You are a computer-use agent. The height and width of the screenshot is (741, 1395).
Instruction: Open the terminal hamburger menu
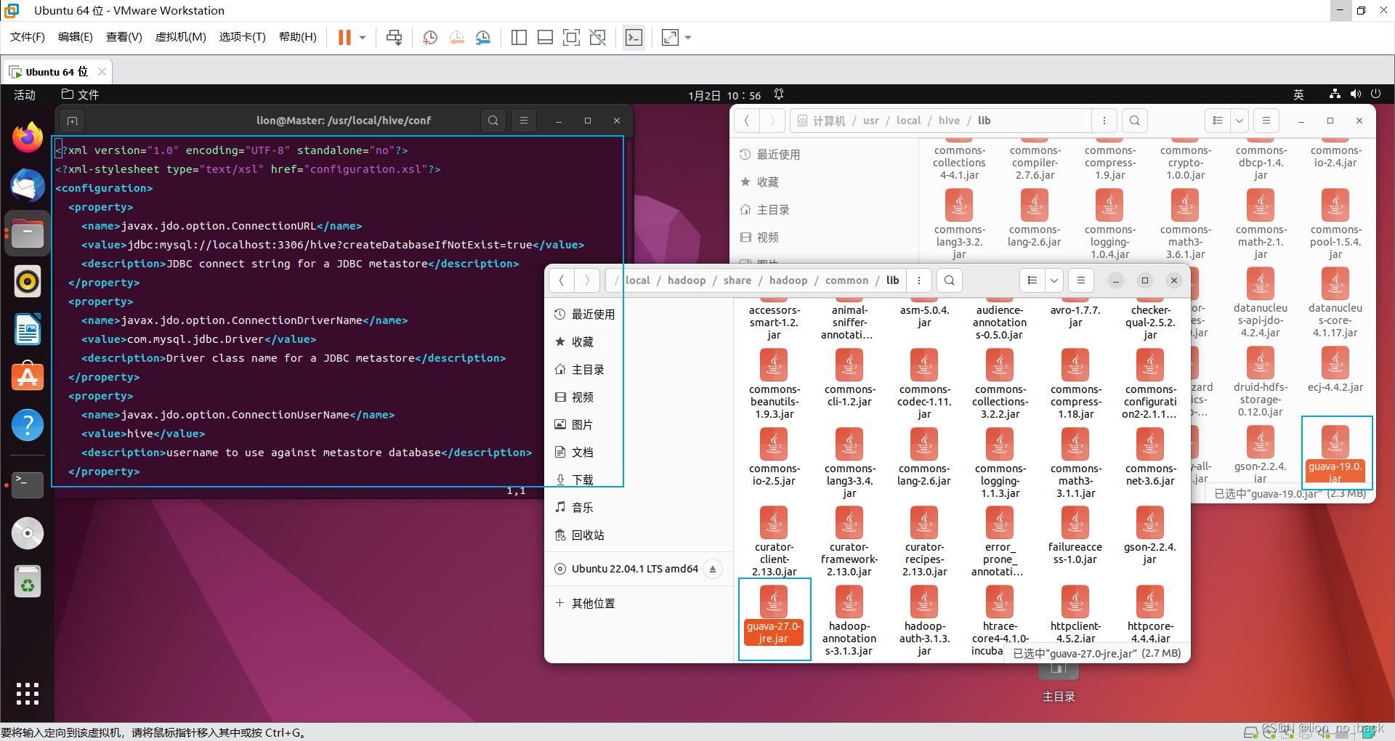coord(524,121)
